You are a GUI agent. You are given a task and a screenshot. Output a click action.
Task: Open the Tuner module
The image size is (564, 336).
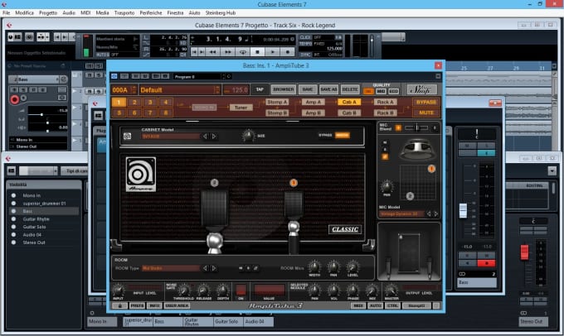241,108
